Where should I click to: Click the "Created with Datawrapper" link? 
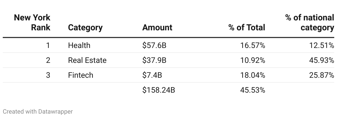pos(38,112)
